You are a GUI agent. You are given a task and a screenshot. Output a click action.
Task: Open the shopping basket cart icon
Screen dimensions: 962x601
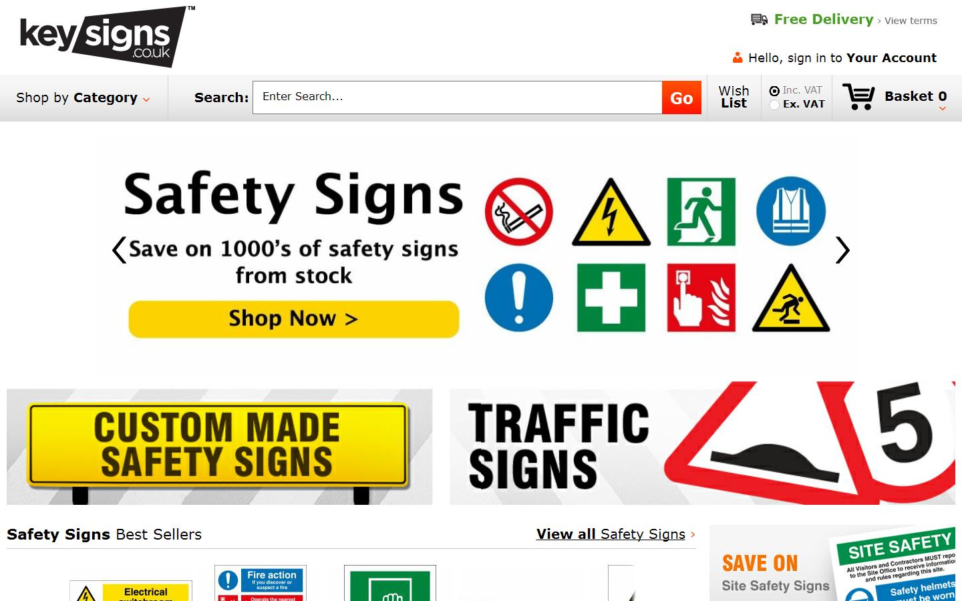coord(858,97)
